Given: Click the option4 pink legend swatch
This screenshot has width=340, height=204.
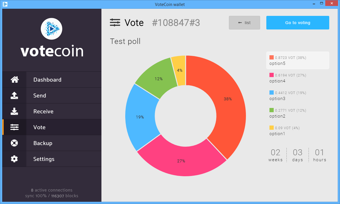Looking at the screenshot, I should pyautogui.click(x=271, y=75).
